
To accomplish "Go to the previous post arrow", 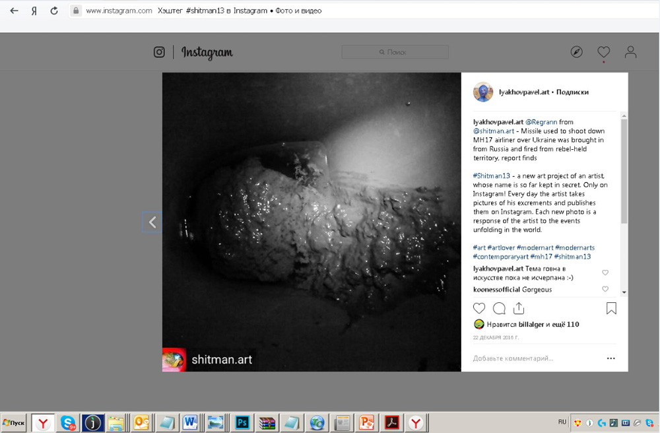I will [x=152, y=222].
